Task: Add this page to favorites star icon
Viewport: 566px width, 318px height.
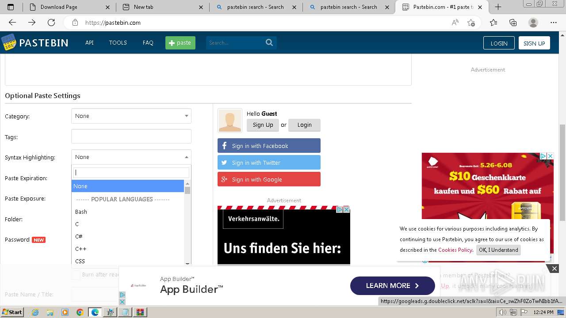Action: click(471, 23)
